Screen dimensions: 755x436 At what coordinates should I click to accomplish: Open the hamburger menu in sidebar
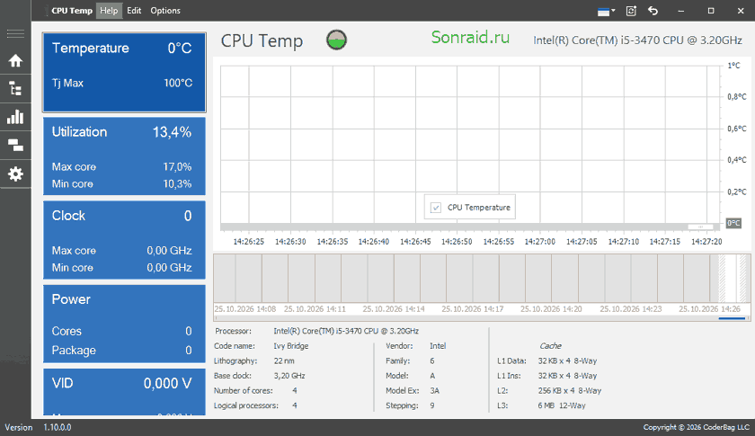(15, 33)
